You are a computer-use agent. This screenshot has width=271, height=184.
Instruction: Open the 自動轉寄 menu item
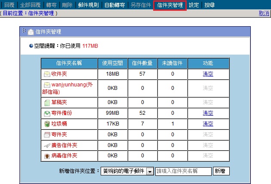pos(115,6)
